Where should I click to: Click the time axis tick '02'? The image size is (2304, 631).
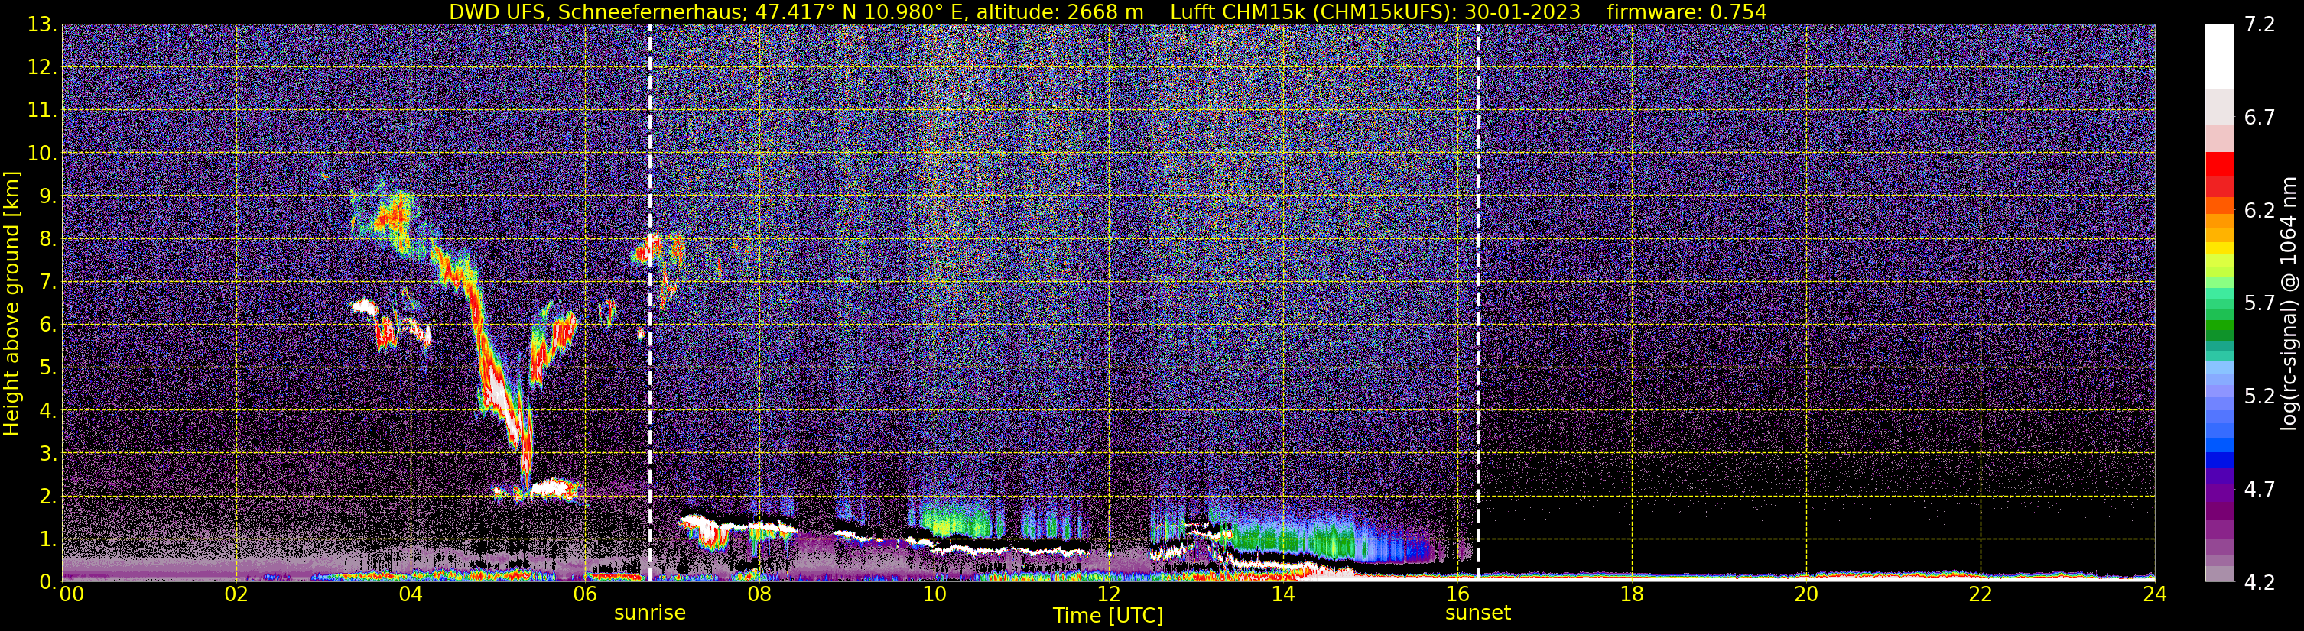pos(236,595)
